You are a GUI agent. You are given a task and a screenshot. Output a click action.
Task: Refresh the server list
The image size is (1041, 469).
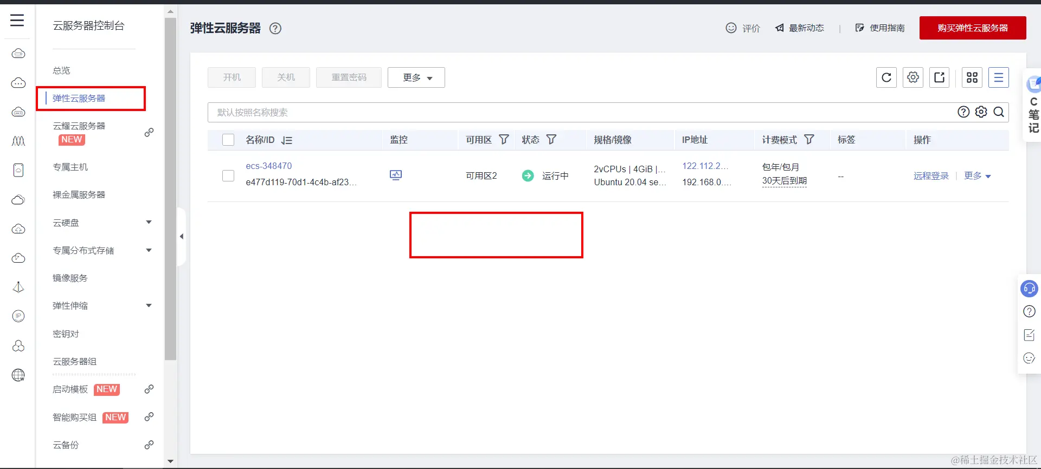pyautogui.click(x=886, y=77)
